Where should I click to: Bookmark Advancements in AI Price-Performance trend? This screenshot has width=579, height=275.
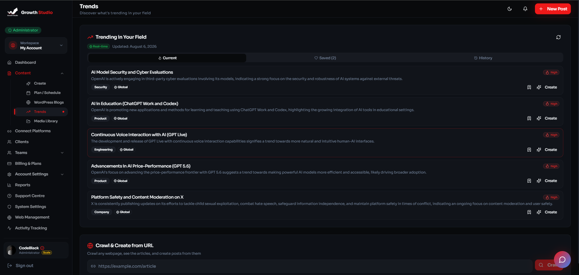(529, 181)
